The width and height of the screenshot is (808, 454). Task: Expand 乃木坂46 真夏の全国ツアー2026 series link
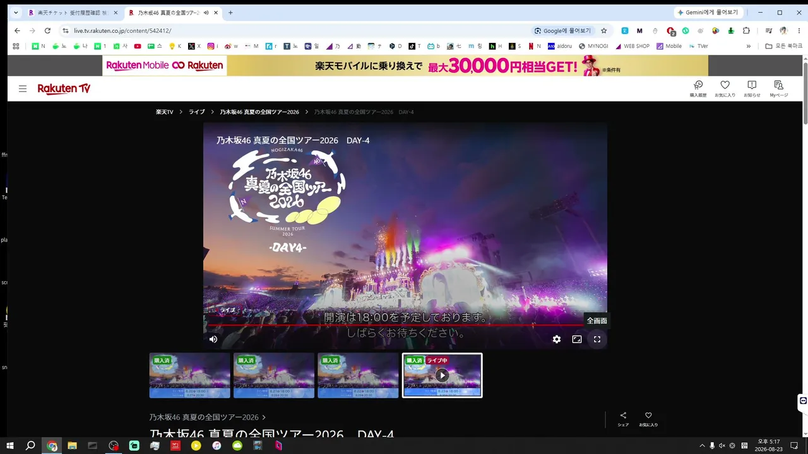pyautogui.click(x=208, y=417)
